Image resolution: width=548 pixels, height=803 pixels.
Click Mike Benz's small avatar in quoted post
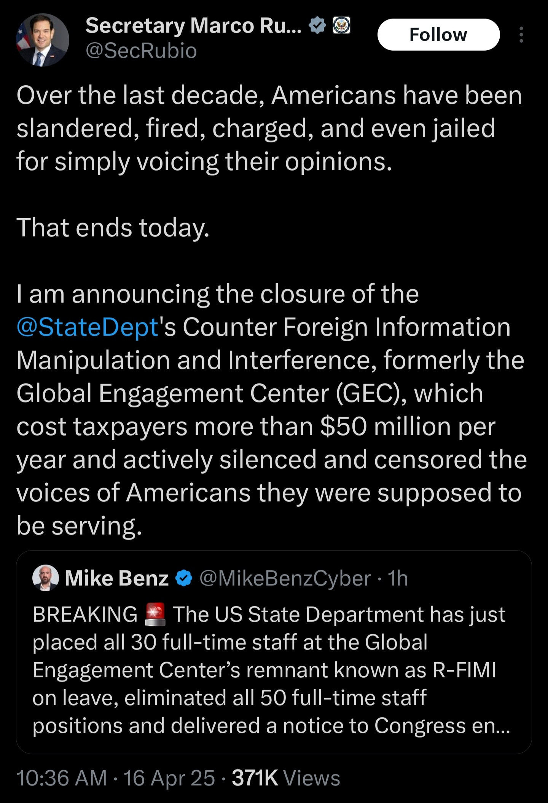coord(46,578)
